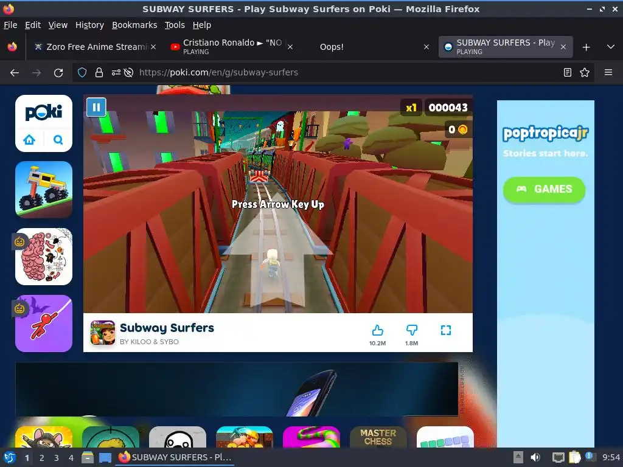This screenshot has height=467, width=623.
Task: Open the Edit menu
Action: pyautogui.click(x=33, y=25)
